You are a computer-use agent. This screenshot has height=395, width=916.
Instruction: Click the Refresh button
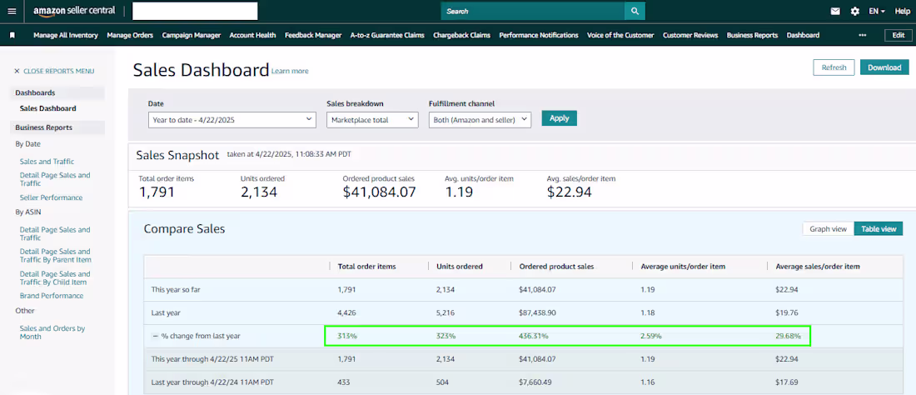point(834,67)
